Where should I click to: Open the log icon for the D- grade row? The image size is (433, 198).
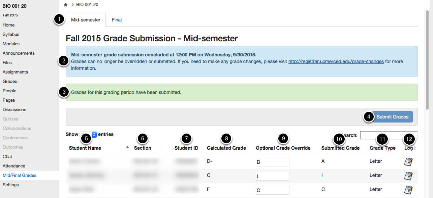[x=408, y=162]
